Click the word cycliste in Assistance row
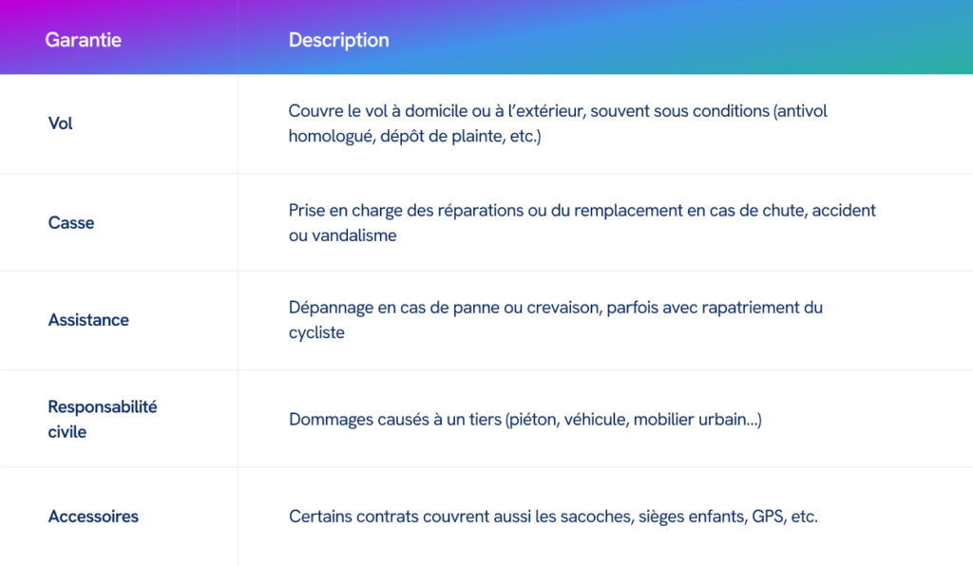The image size is (973, 566). [x=316, y=333]
